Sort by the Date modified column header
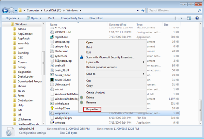The height and width of the screenshot is (139, 204). point(122,25)
